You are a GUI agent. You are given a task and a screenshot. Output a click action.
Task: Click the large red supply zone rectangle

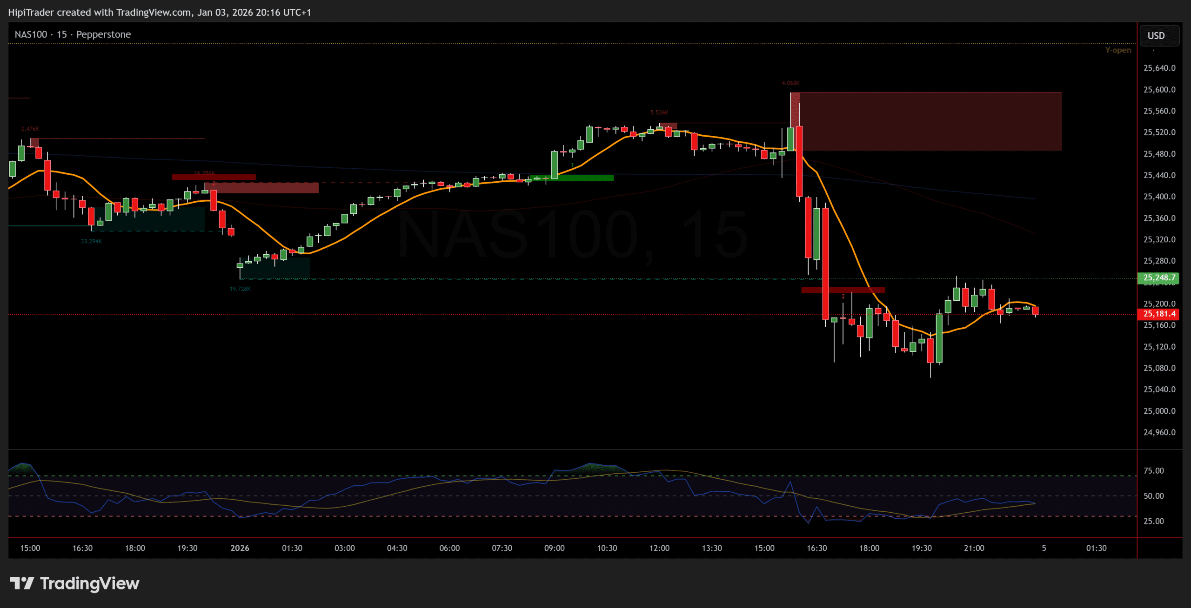point(930,122)
